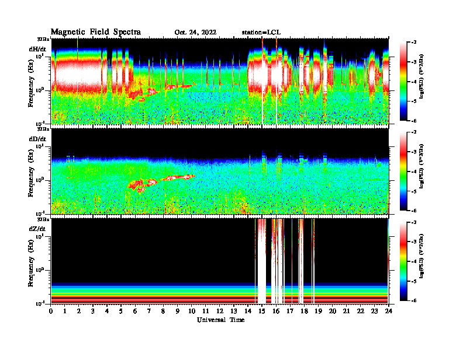This screenshot has width=463, height=357.
Task: Click the 32Hz label atop the dH/dt panel
Action: [x=43, y=39]
